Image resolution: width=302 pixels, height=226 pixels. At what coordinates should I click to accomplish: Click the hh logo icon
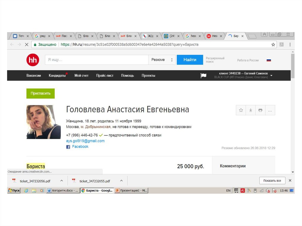32,60
